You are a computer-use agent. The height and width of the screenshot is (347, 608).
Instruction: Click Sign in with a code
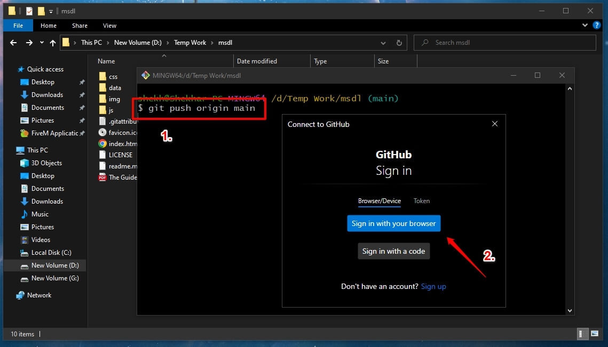(393, 252)
